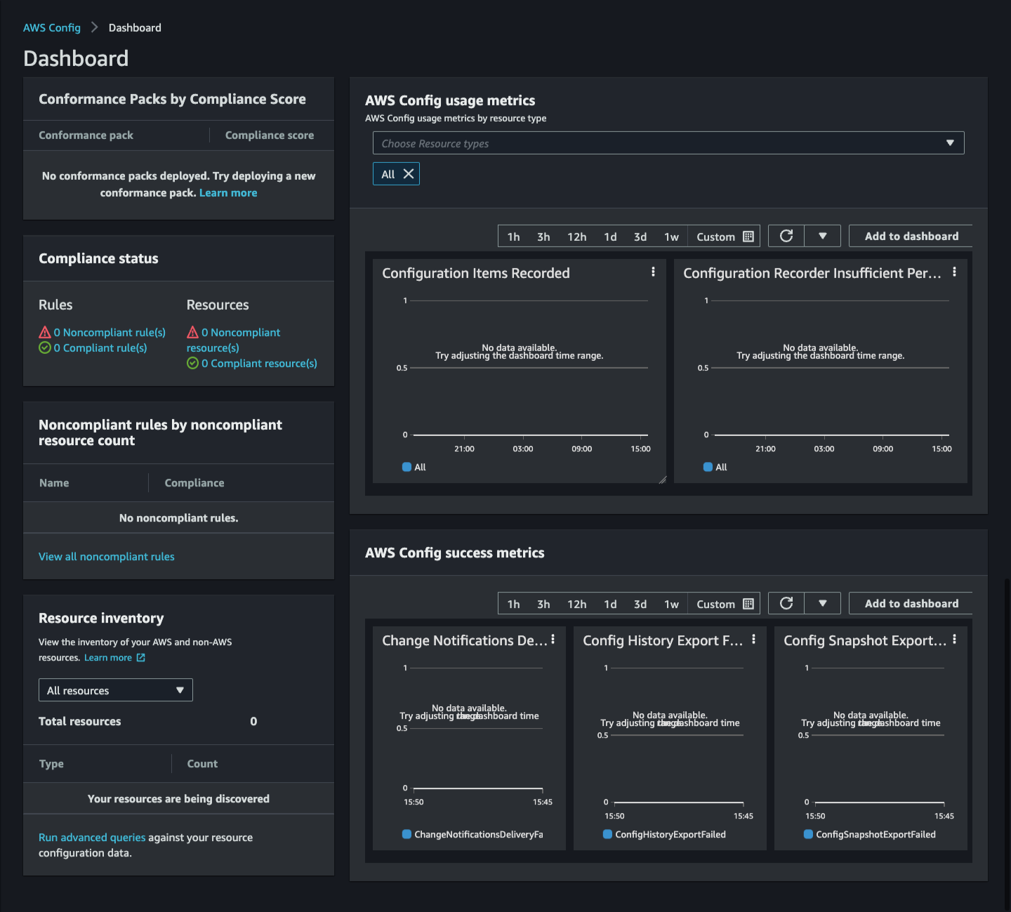Click warning icon next to Noncompliant rule(s)

pyautogui.click(x=45, y=332)
